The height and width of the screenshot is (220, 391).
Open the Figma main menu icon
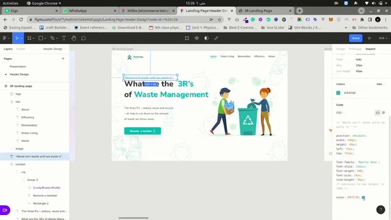(4, 38)
